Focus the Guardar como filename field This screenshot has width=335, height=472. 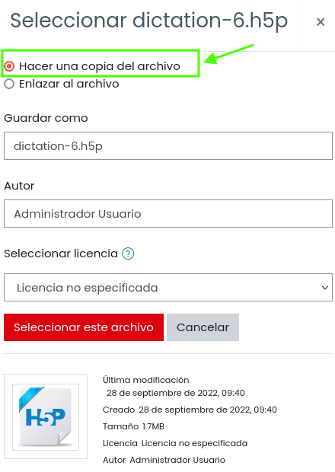(168, 145)
